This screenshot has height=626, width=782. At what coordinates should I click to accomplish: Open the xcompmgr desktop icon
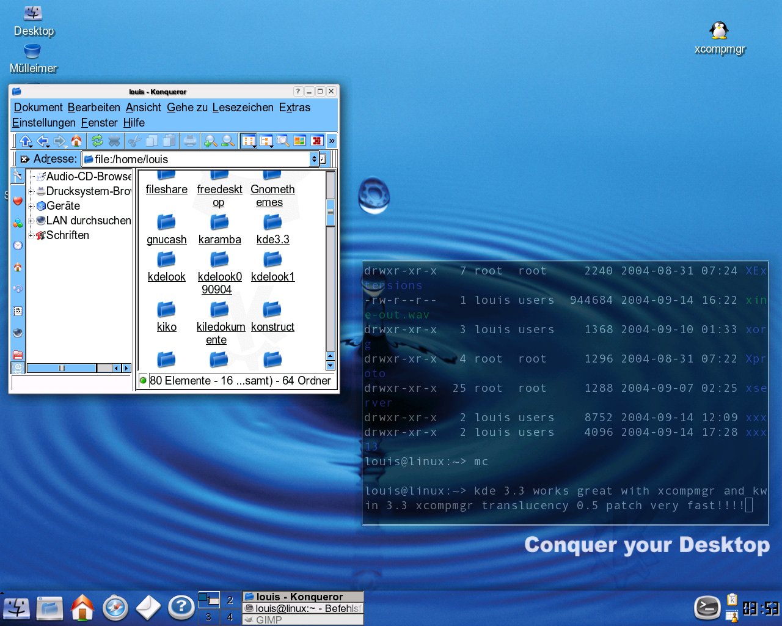click(720, 38)
